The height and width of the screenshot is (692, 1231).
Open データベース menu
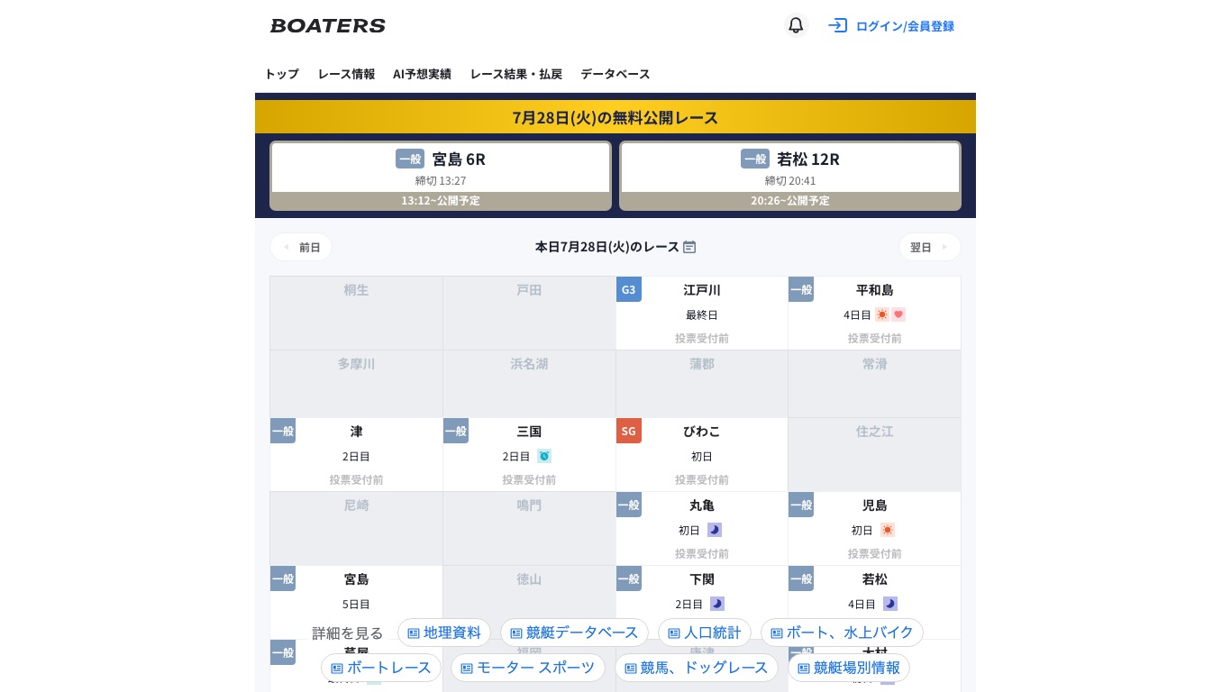click(615, 74)
